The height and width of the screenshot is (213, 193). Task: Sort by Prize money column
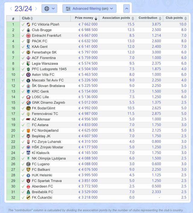click(x=96, y=18)
